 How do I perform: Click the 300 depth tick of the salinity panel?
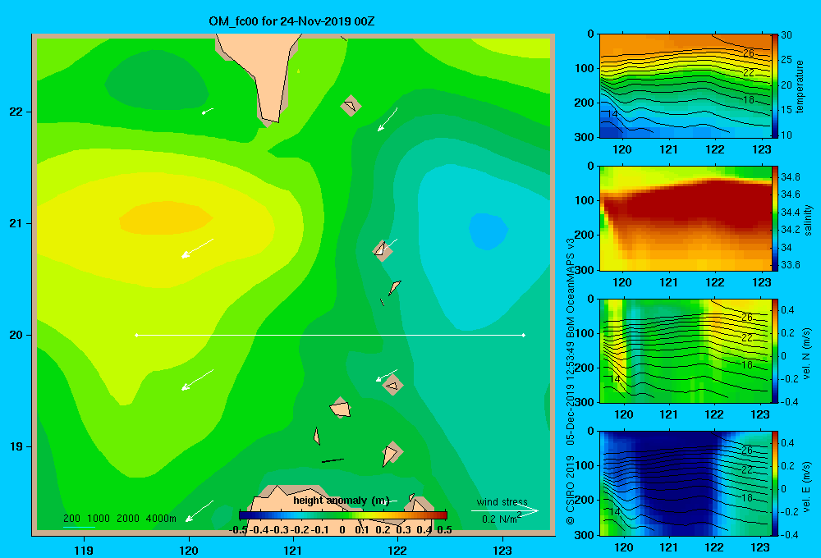pyautogui.click(x=585, y=270)
